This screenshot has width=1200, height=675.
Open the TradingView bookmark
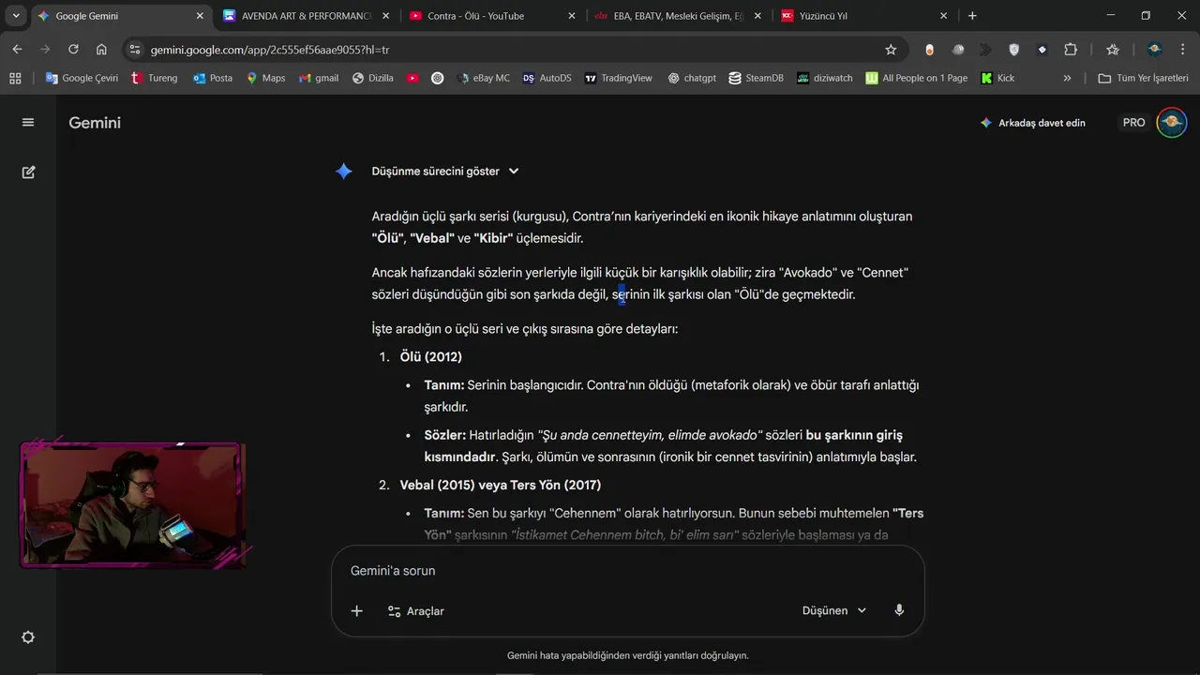coord(618,79)
